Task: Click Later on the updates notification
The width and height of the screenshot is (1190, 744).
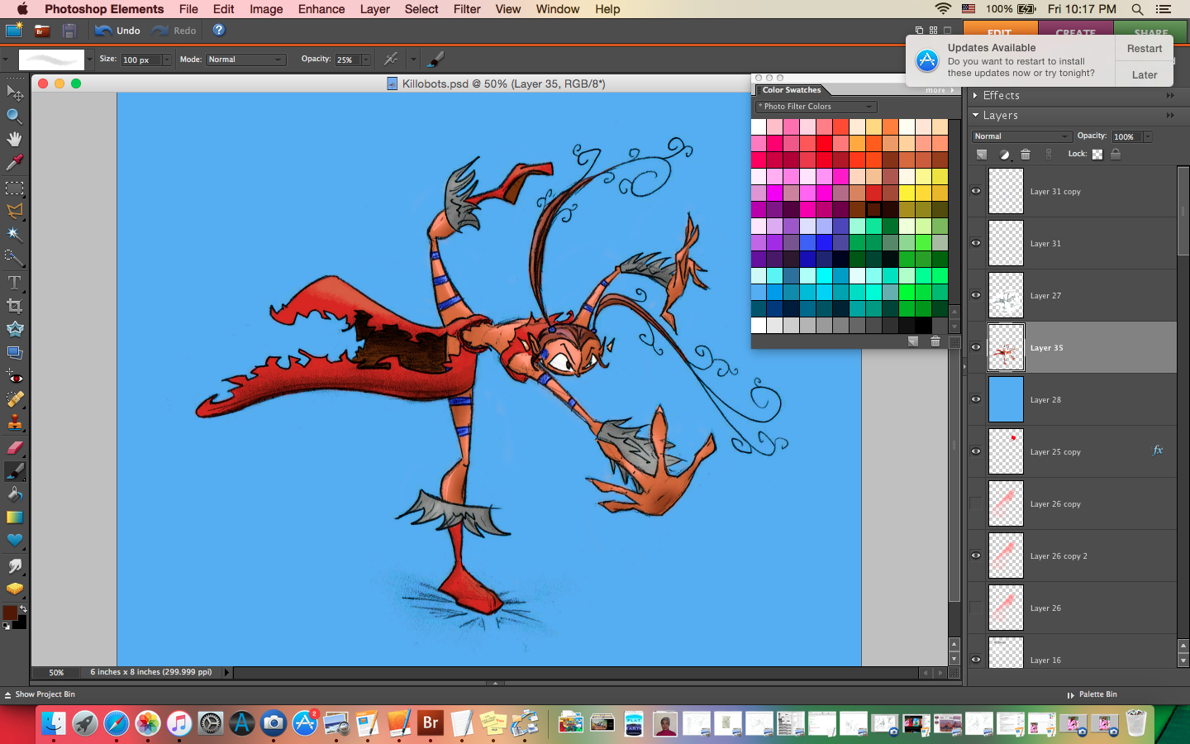Action: click(x=1144, y=74)
